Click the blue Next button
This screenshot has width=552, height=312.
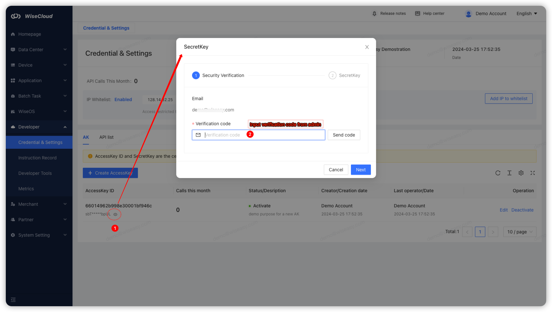pyautogui.click(x=361, y=170)
